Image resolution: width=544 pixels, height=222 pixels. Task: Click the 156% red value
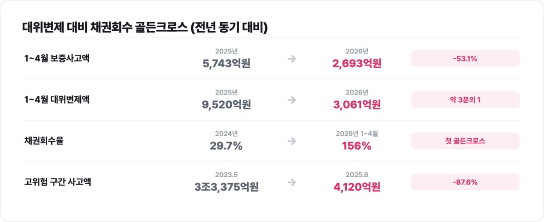click(x=357, y=146)
